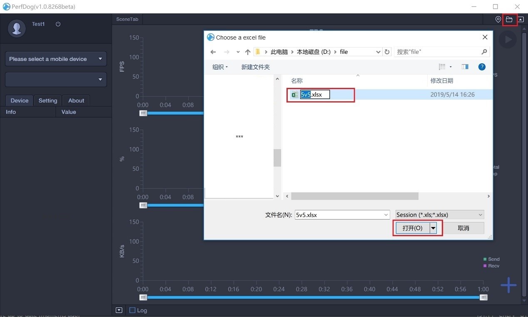The height and width of the screenshot is (317, 528).
Task: Click the location pin icon in PerfDog toolbar
Action: tap(498, 19)
